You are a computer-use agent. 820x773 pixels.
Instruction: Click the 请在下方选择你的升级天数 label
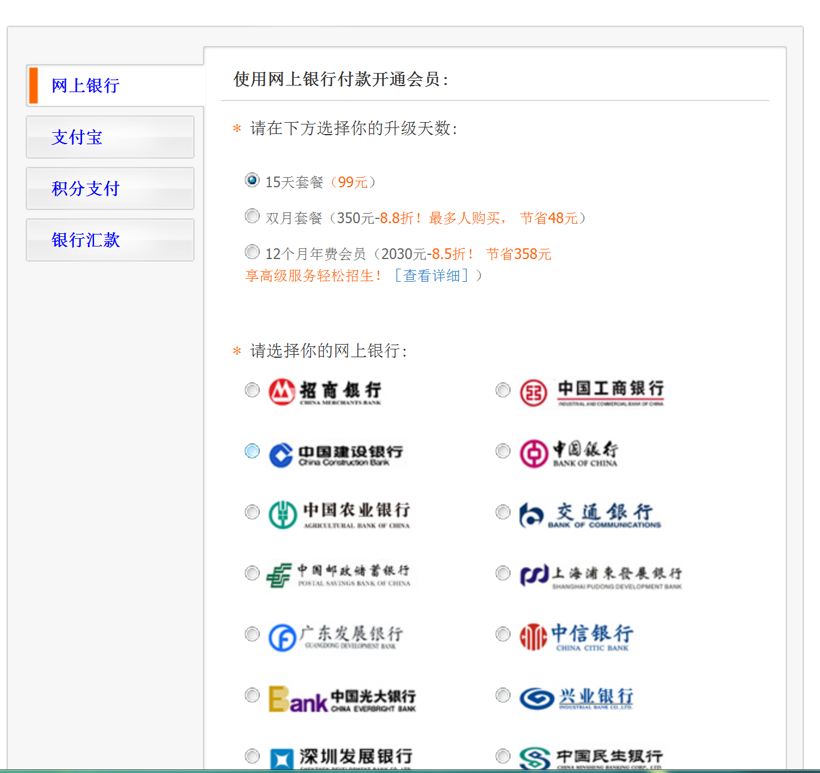coord(354,128)
